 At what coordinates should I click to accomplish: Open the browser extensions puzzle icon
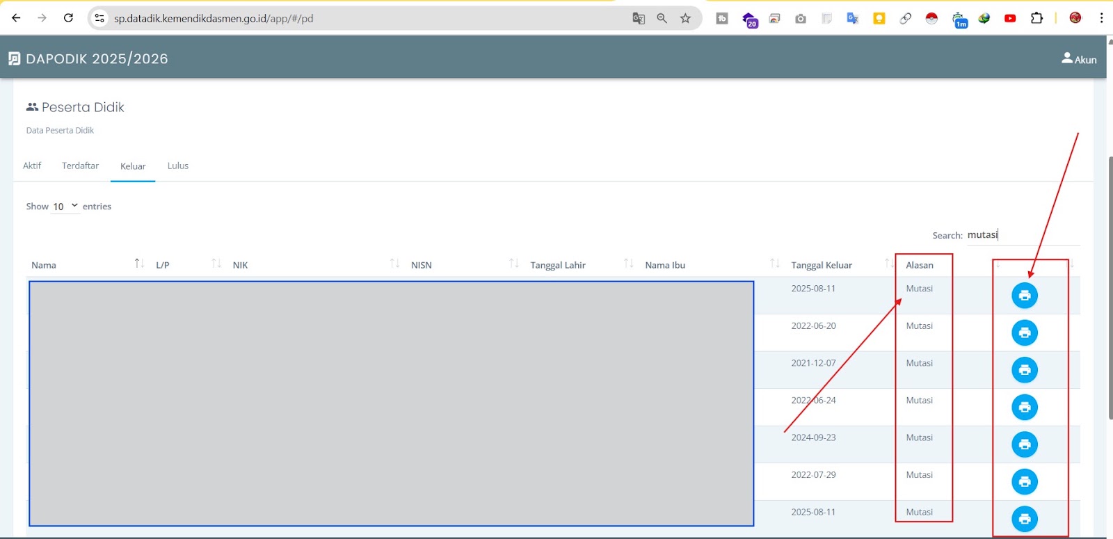point(1036,18)
